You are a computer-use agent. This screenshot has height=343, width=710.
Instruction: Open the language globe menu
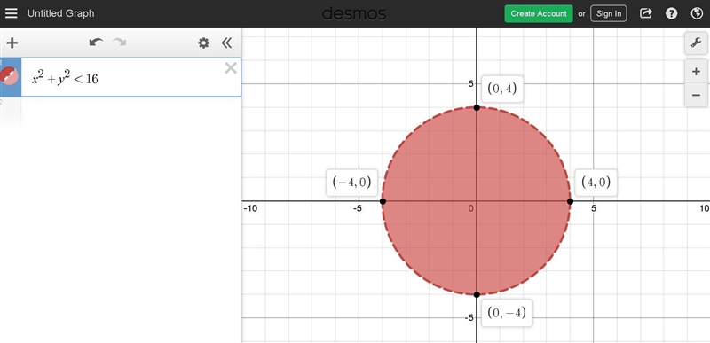tap(697, 13)
